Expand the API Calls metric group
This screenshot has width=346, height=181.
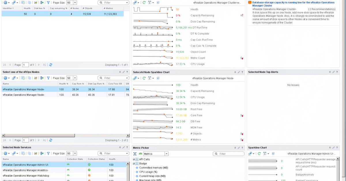tap(134, 159)
